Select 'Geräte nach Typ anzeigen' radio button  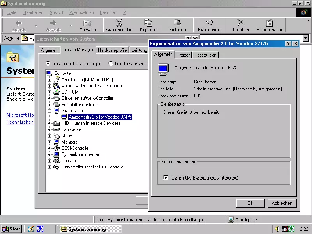(x=48, y=63)
